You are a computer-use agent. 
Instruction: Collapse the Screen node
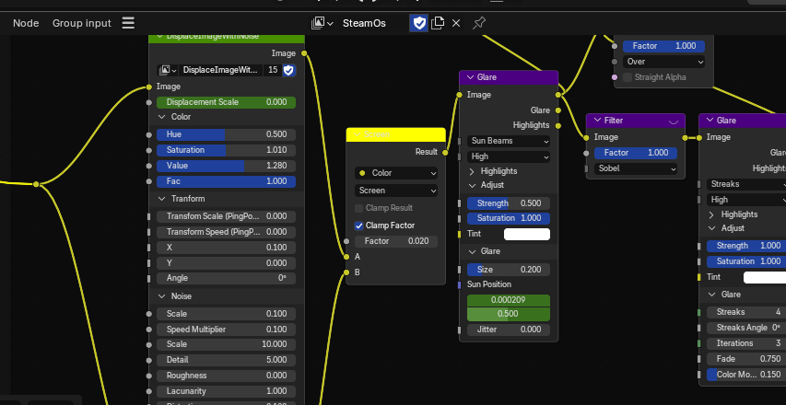coord(357,134)
